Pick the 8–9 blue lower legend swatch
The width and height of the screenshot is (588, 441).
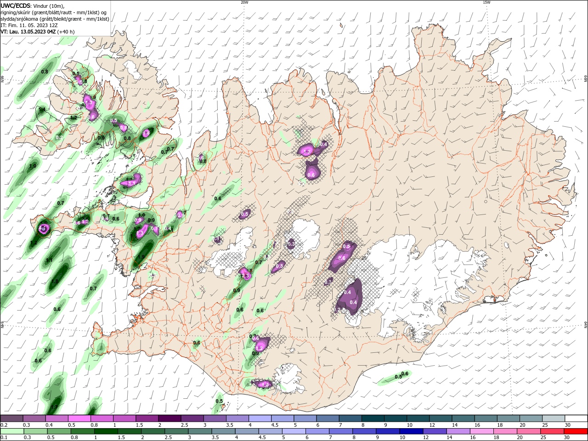pyautogui.click(x=365, y=431)
